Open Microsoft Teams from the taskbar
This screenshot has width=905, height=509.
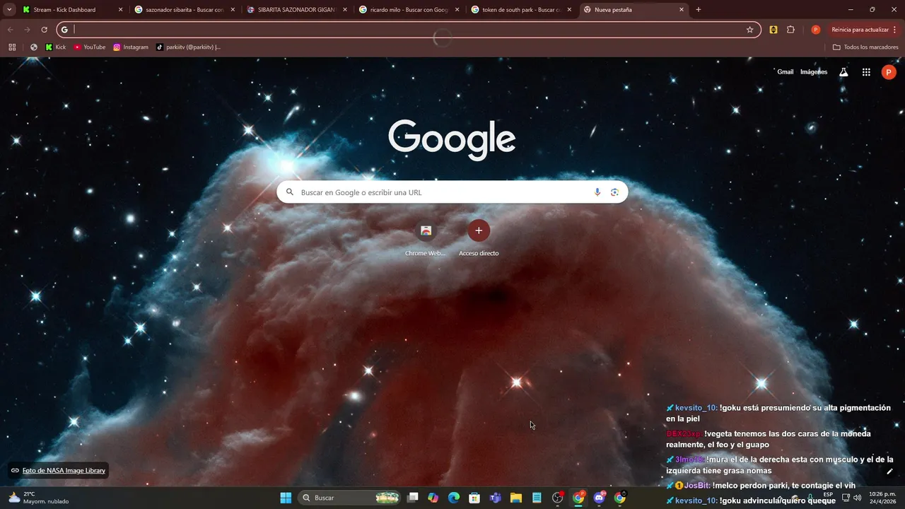[x=496, y=498]
